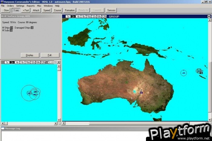212x141 pixels.
Task: Click small unit window scroll up arrow
Action: click(x=59, y=66)
